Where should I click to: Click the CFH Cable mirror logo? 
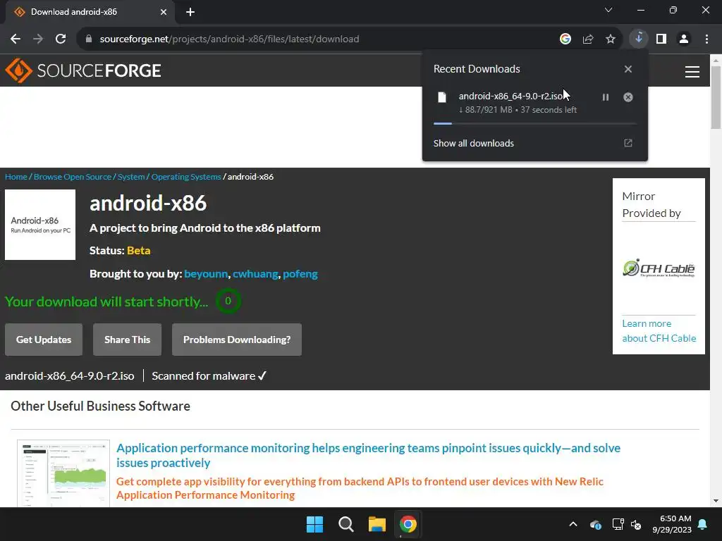(659, 268)
